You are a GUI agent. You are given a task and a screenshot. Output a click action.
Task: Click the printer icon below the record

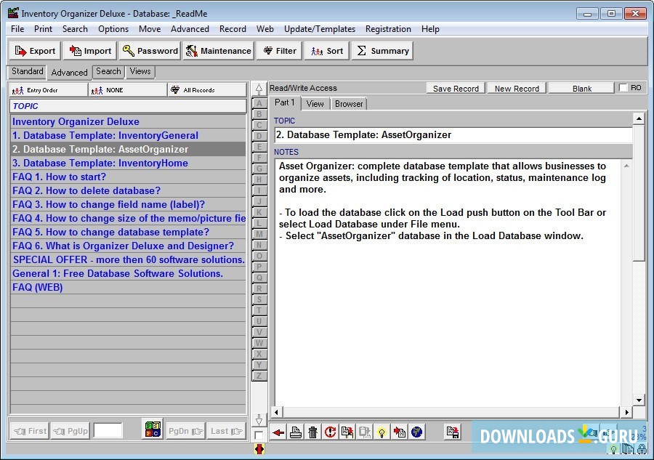296,432
